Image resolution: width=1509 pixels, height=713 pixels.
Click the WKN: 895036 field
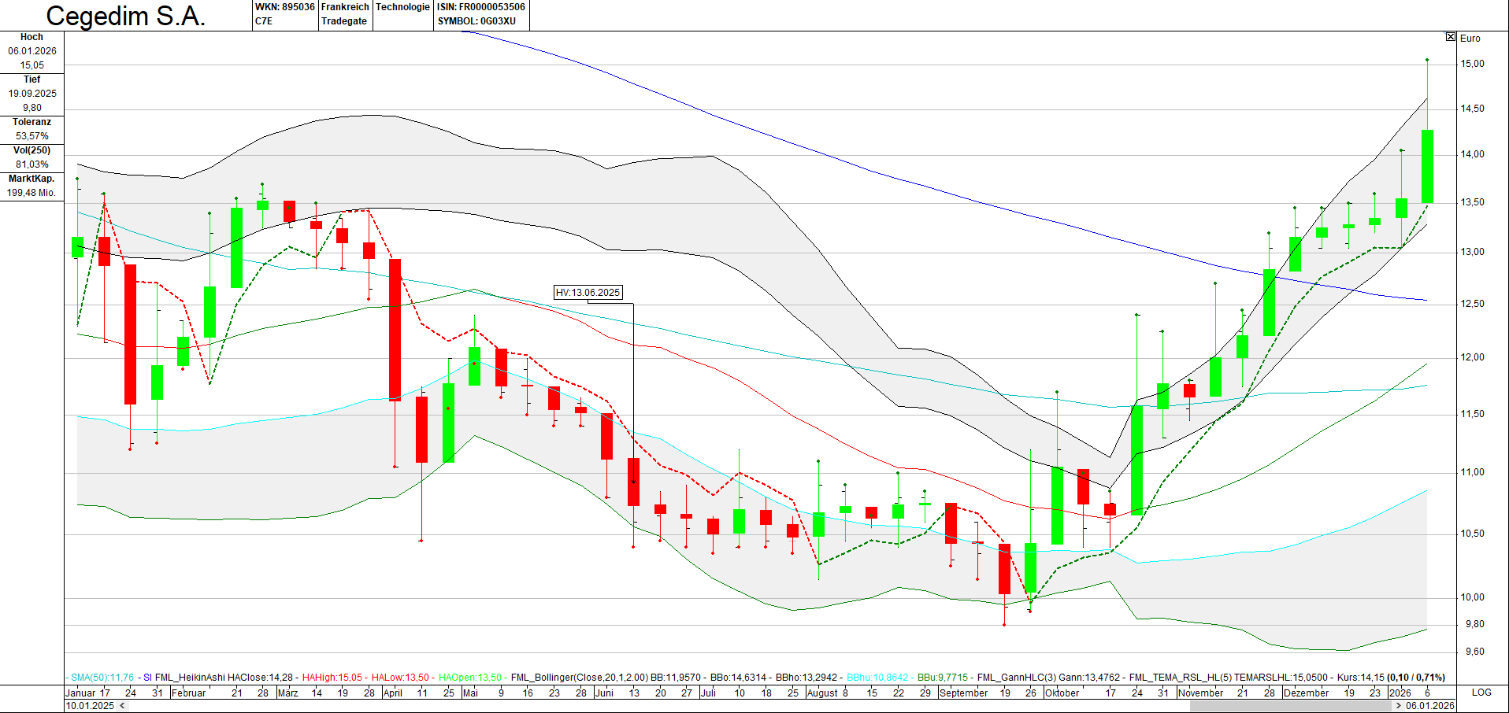coord(284,7)
